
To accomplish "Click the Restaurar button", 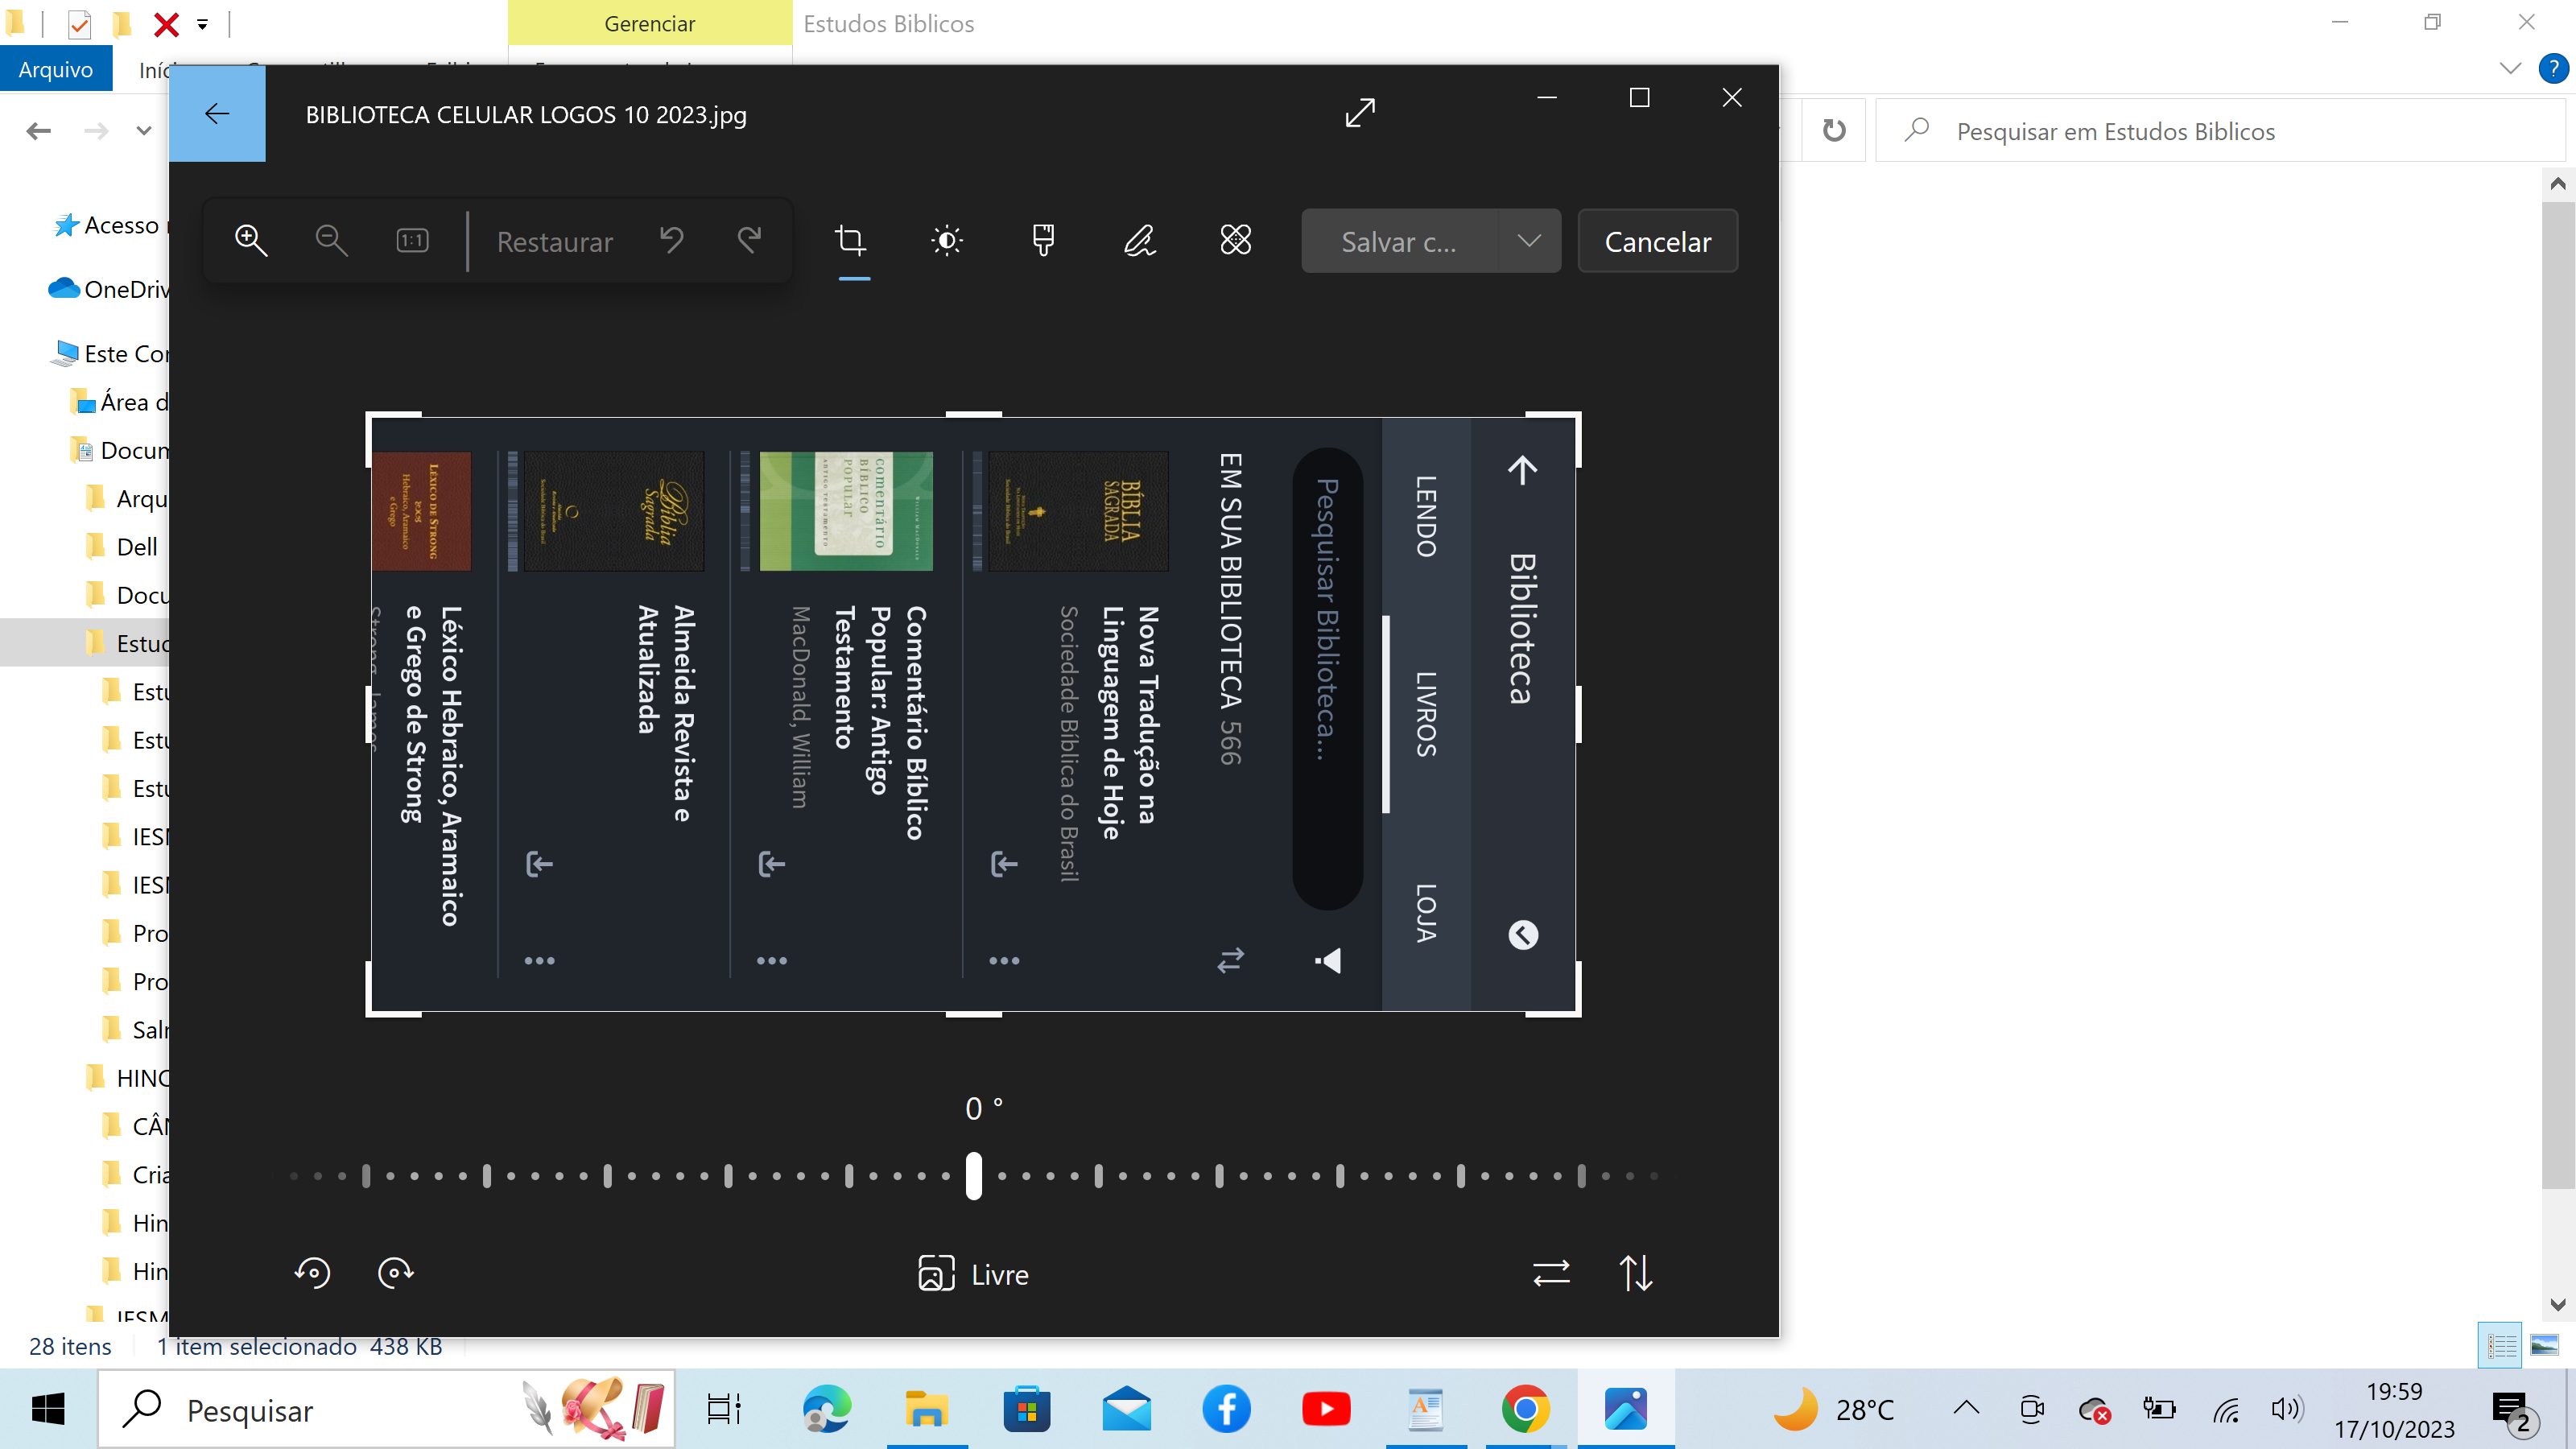I will [x=555, y=242].
